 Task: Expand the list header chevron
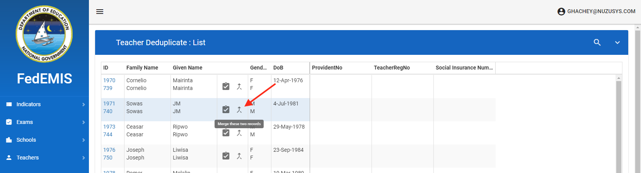[617, 42]
